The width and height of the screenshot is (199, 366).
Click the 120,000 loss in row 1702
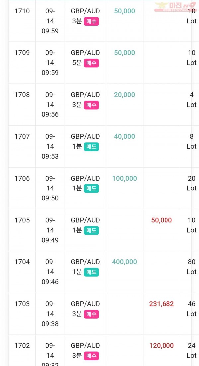pyautogui.click(x=162, y=345)
